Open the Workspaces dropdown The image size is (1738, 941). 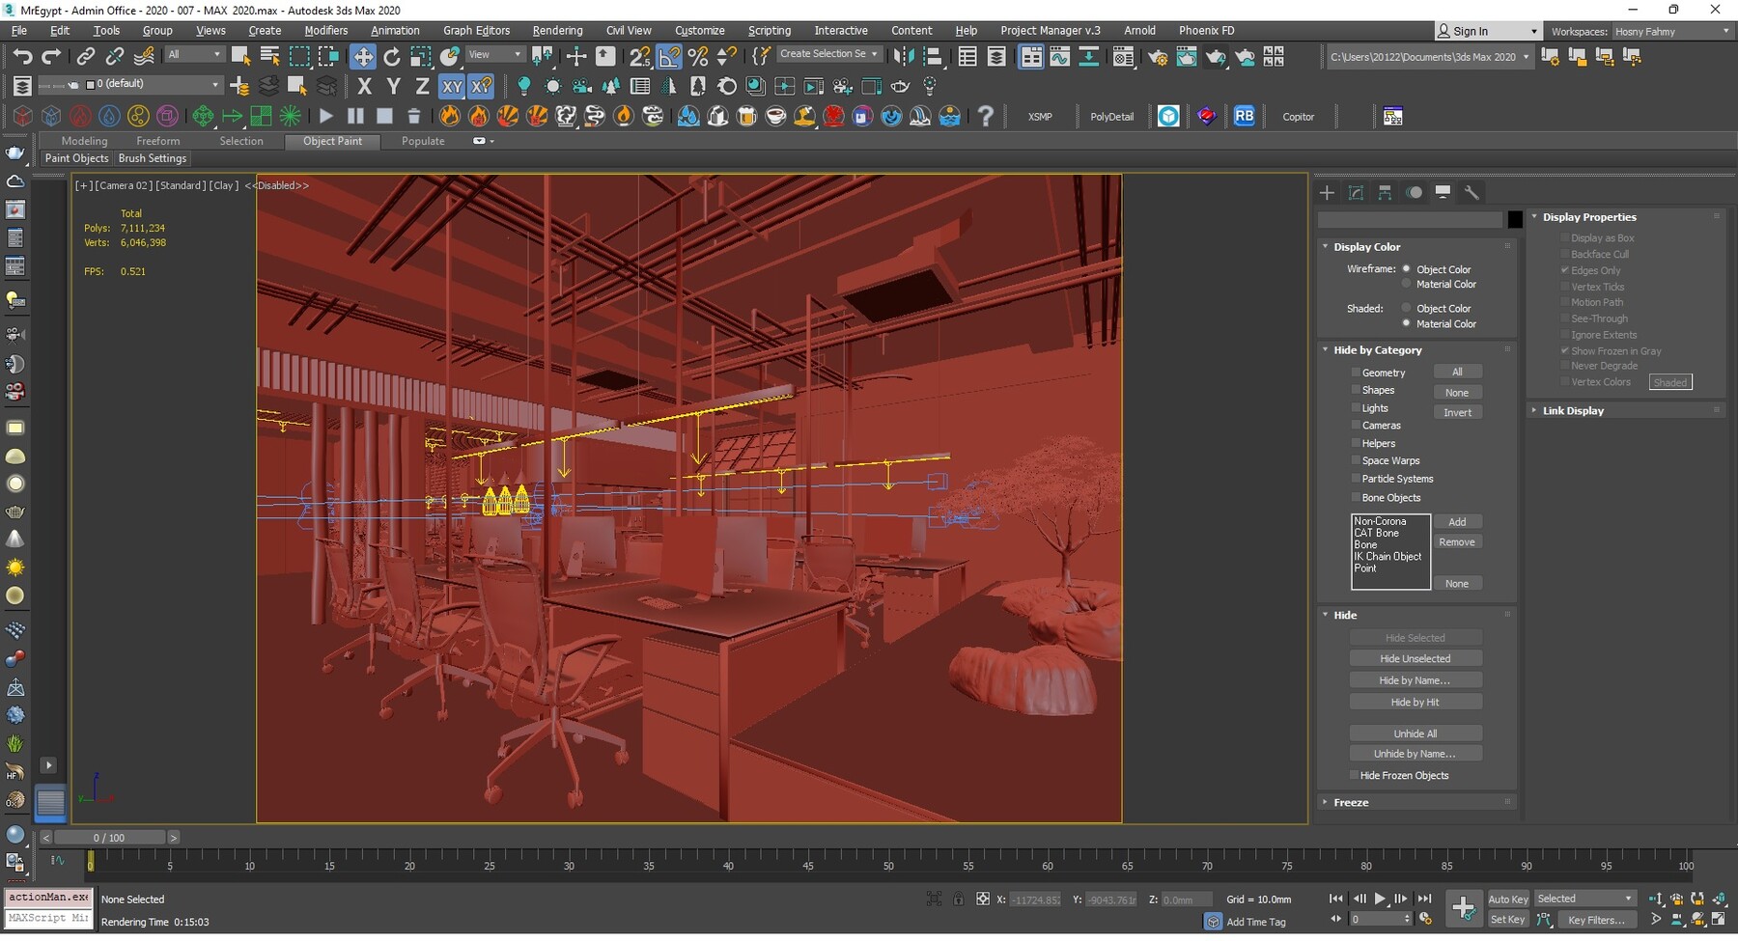1672,31
